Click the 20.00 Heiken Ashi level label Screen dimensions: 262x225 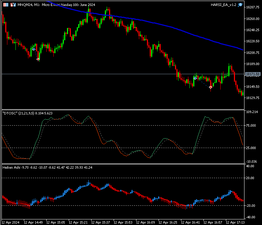[250, 178]
